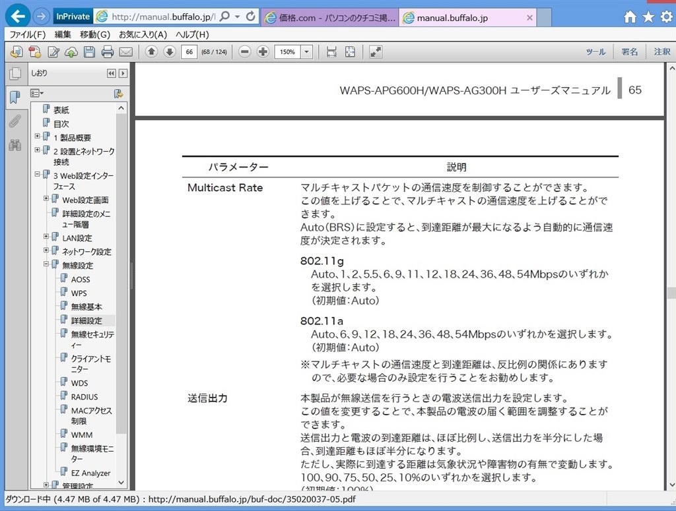
Task: Click the create PDF icon in the toolbar
Action: [34, 52]
